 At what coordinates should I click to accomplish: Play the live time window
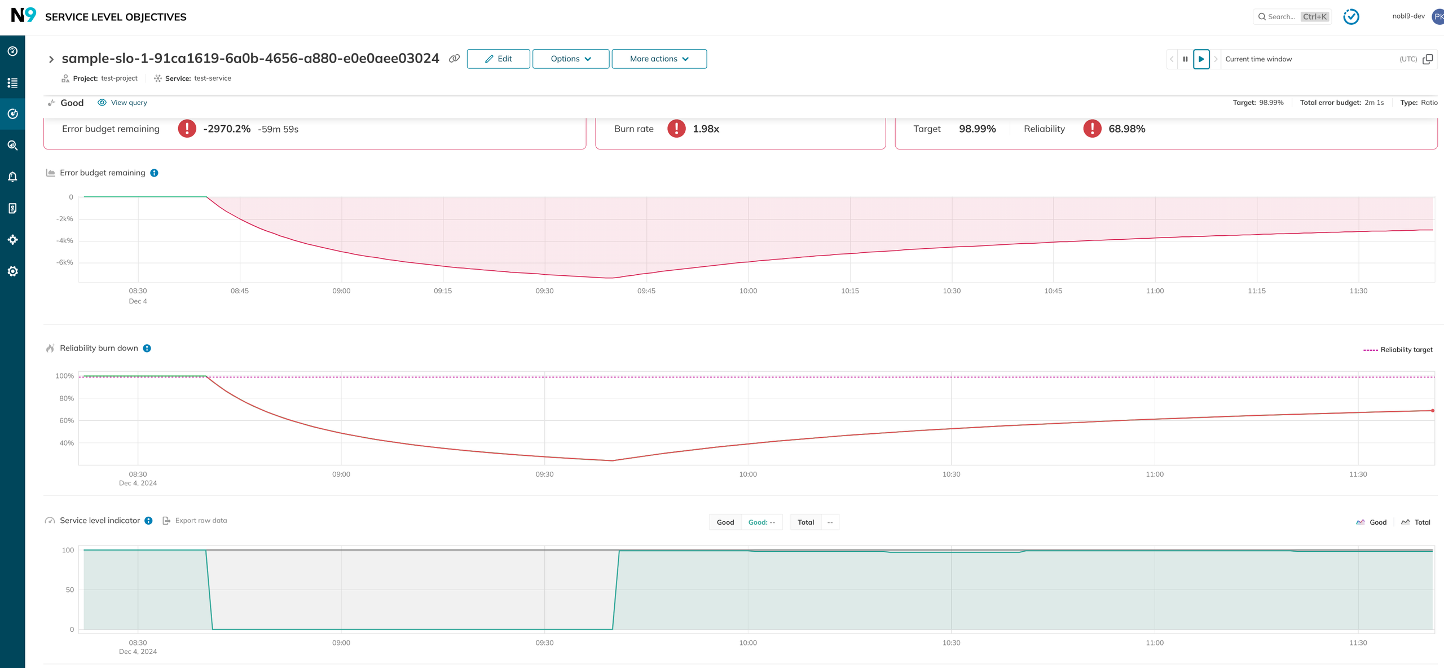point(1201,59)
